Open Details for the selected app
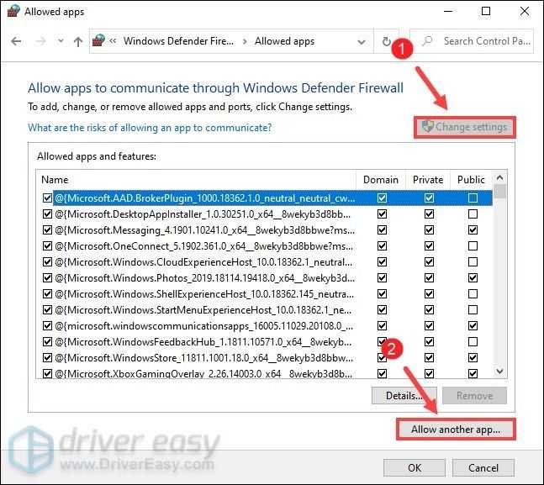Viewport: 544px width, 485px height. (x=404, y=396)
